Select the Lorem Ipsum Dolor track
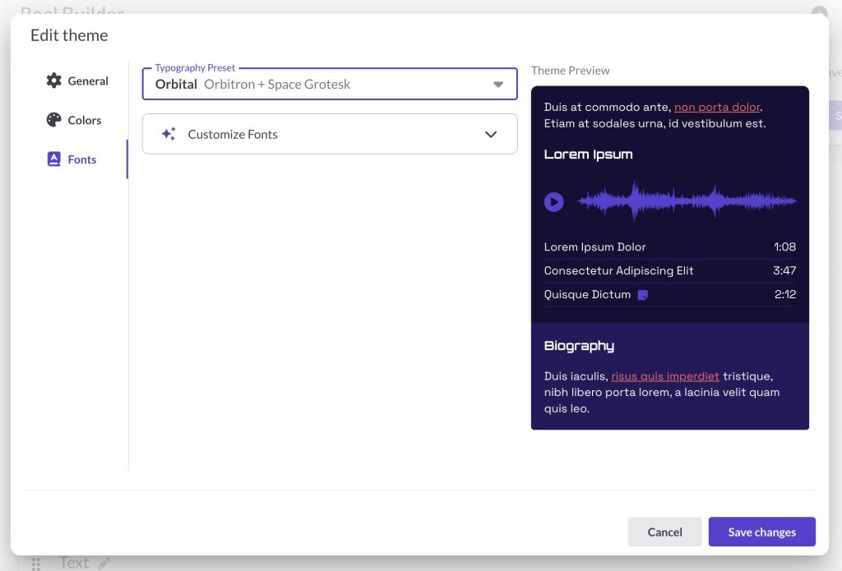842x571 pixels. [669, 246]
